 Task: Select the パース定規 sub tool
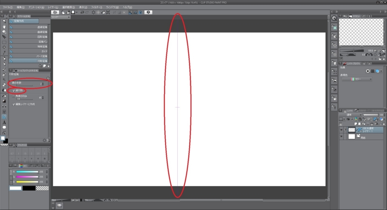click(x=29, y=56)
